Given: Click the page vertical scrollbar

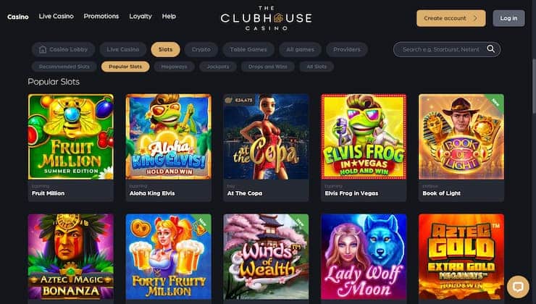Looking at the screenshot, I should click(x=534, y=85).
